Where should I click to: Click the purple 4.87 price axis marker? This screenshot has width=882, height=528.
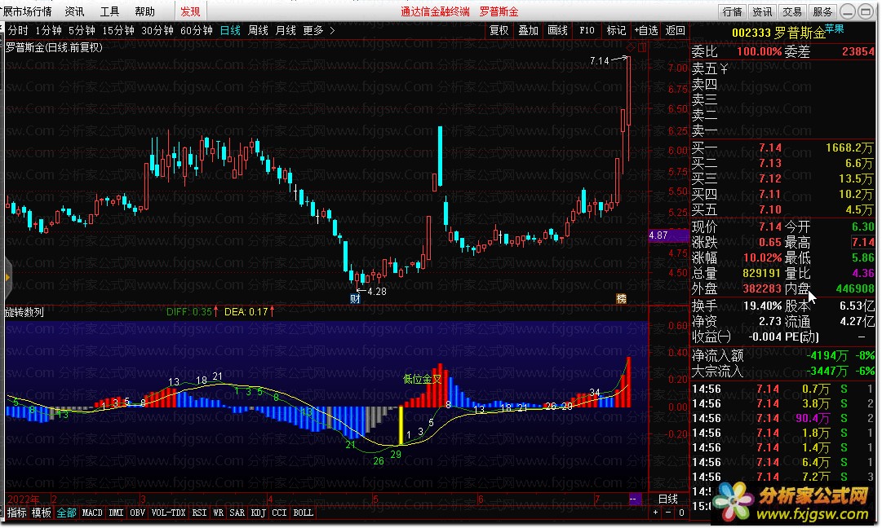pos(668,235)
